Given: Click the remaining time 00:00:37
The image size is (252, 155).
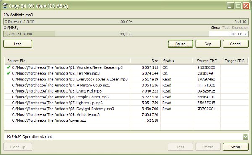Looking at the screenshot, I should tap(239, 34).
